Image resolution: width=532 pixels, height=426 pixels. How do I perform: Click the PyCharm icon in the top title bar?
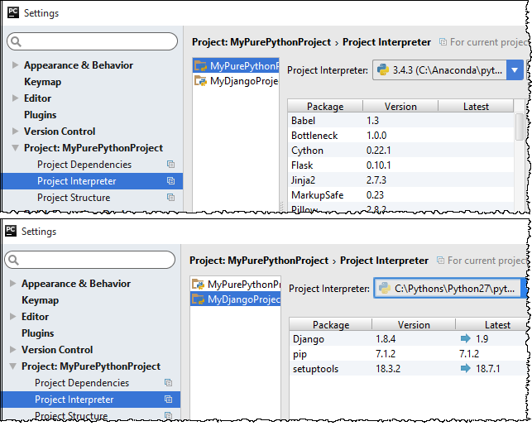tap(12, 13)
